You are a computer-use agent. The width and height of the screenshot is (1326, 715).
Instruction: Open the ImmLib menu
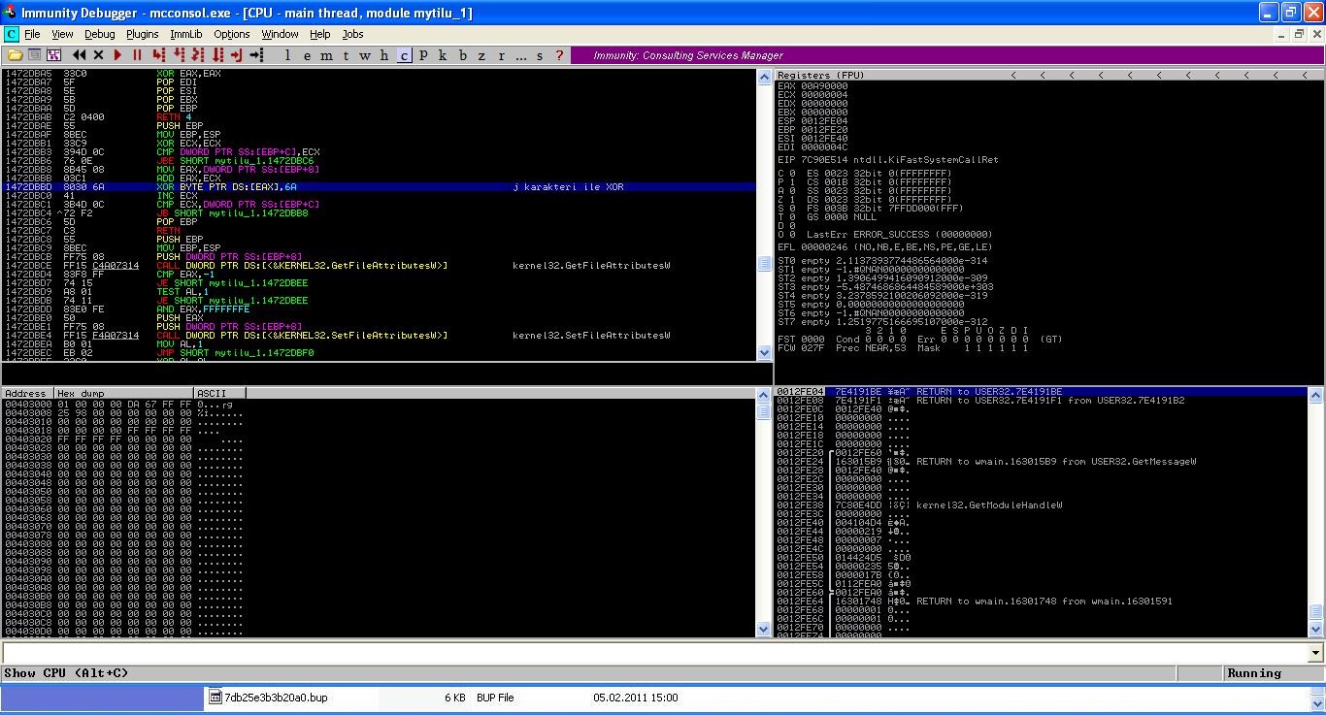coord(186,34)
